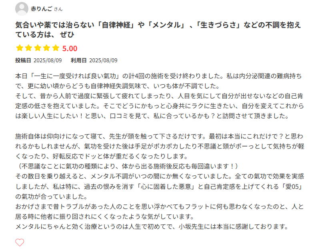Click the first yellow rating star
Screen dimensions: 318x252
click(x=20, y=48)
